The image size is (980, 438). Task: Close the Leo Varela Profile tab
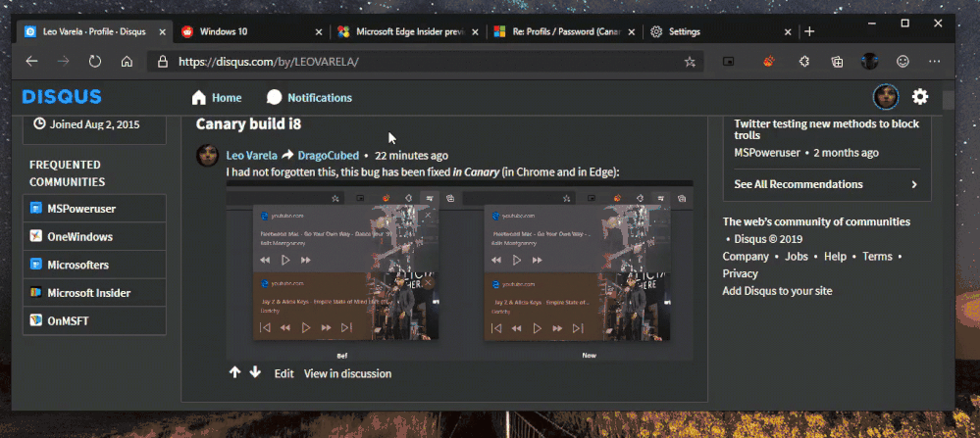163,31
